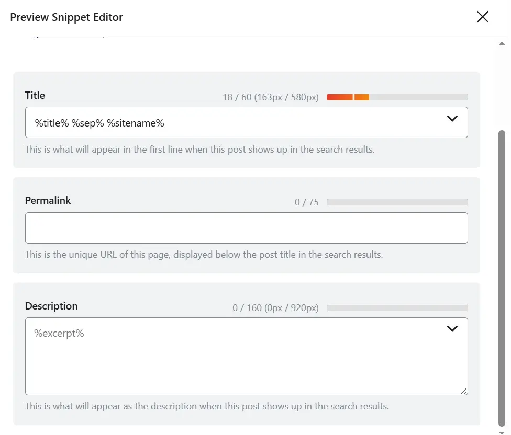Focus the empty Permalink input field
This screenshot has height=435, width=511.
click(246, 228)
